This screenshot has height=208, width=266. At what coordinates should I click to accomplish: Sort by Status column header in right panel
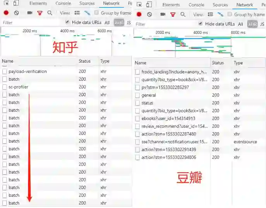pos(221,63)
